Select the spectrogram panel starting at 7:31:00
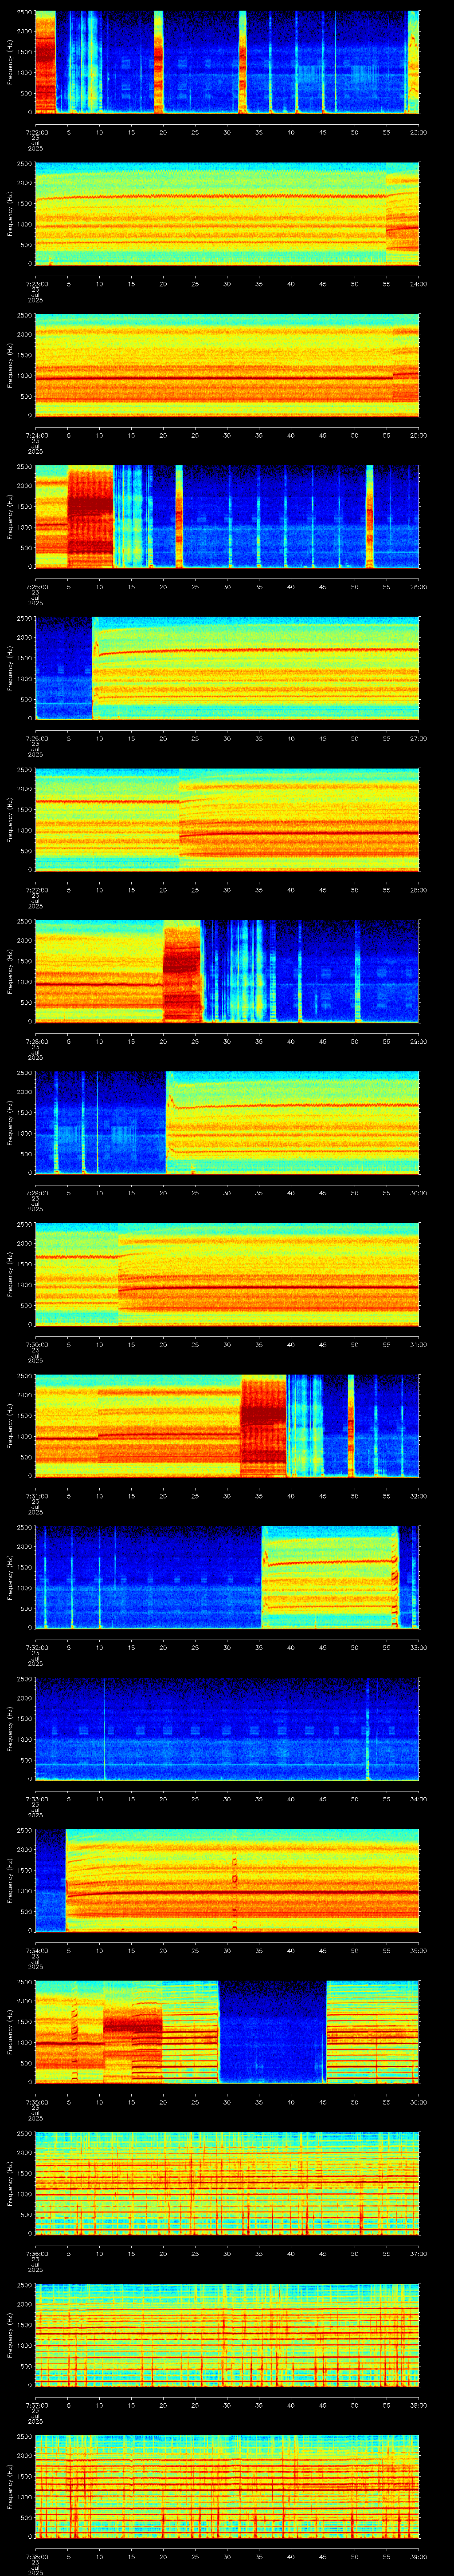This screenshot has height=2576, width=454. click(227, 1426)
